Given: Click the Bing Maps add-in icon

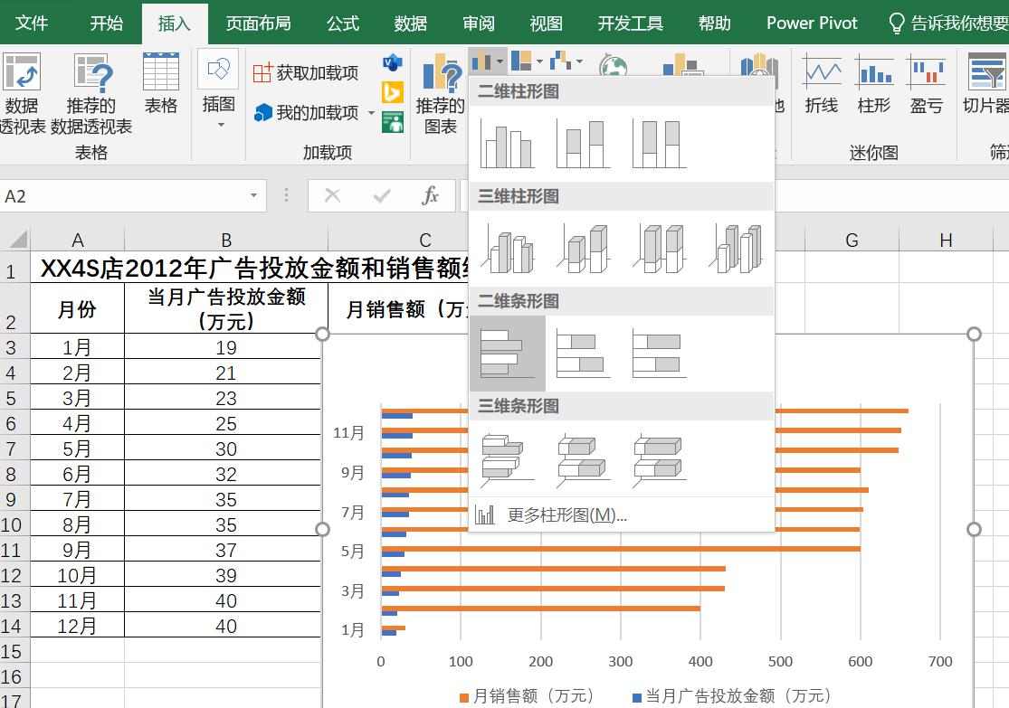Looking at the screenshot, I should (393, 92).
